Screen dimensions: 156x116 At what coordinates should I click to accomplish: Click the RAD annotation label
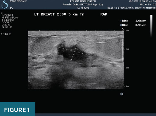point(104,14)
